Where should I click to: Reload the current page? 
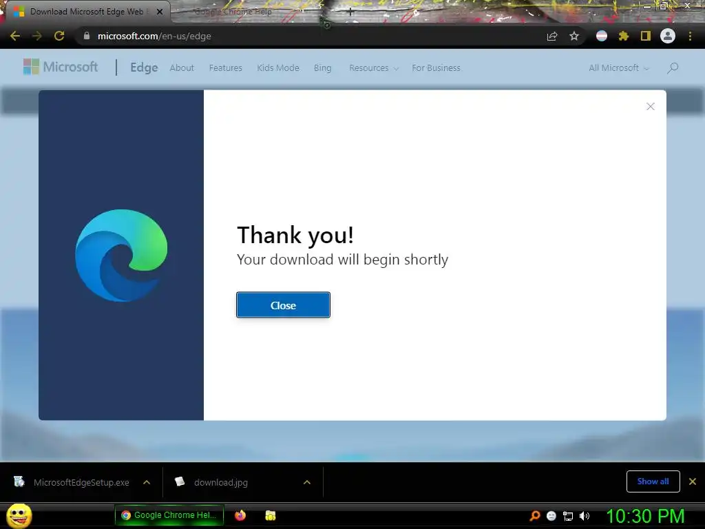point(59,36)
